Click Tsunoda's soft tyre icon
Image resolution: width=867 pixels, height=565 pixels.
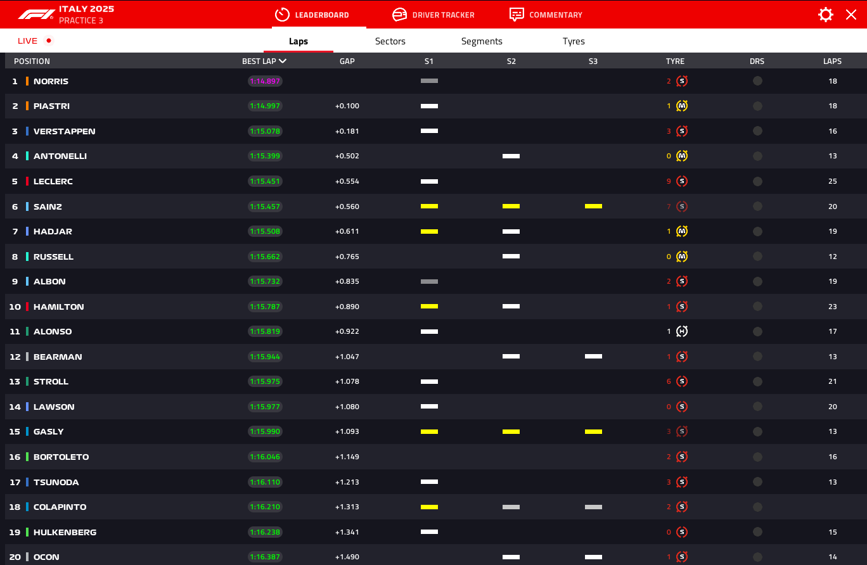tap(682, 482)
